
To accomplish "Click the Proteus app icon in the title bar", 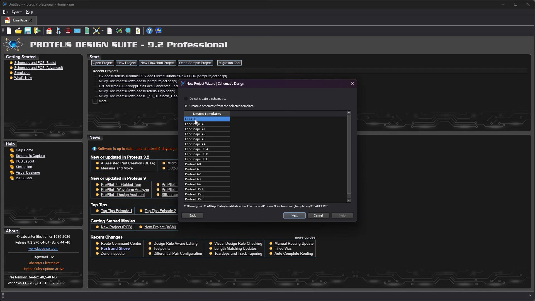I will (x=4, y=4).
